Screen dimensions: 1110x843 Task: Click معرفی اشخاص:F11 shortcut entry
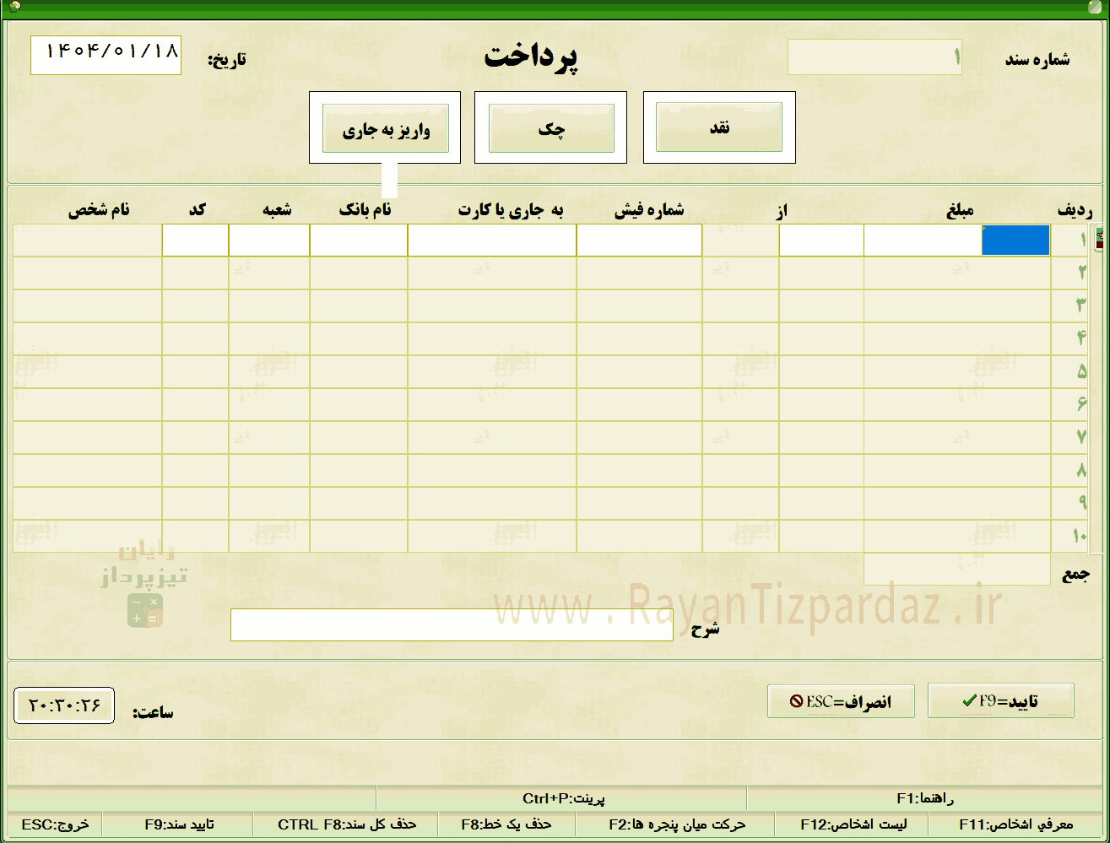click(1015, 824)
